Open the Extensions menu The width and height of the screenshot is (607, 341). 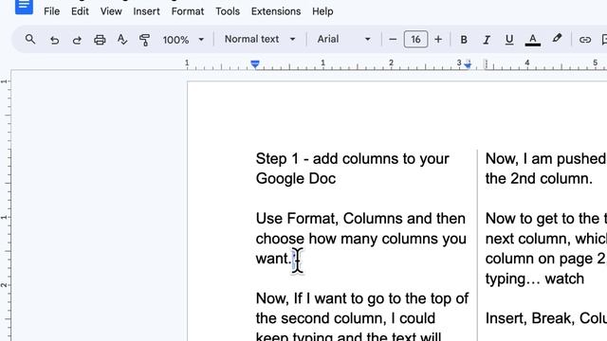[x=276, y=11]
